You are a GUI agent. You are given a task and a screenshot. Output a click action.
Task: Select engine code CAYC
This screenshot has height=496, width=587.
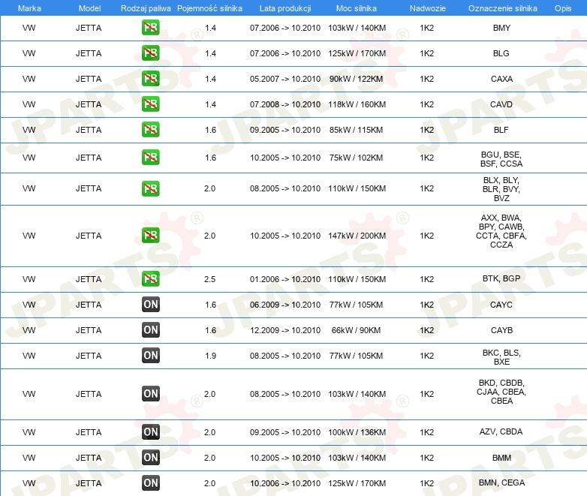(x=501, y=305)
